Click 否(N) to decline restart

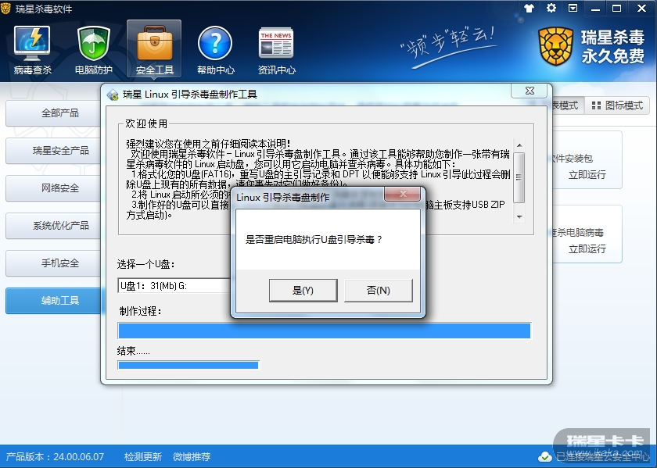tap(379, 291)
